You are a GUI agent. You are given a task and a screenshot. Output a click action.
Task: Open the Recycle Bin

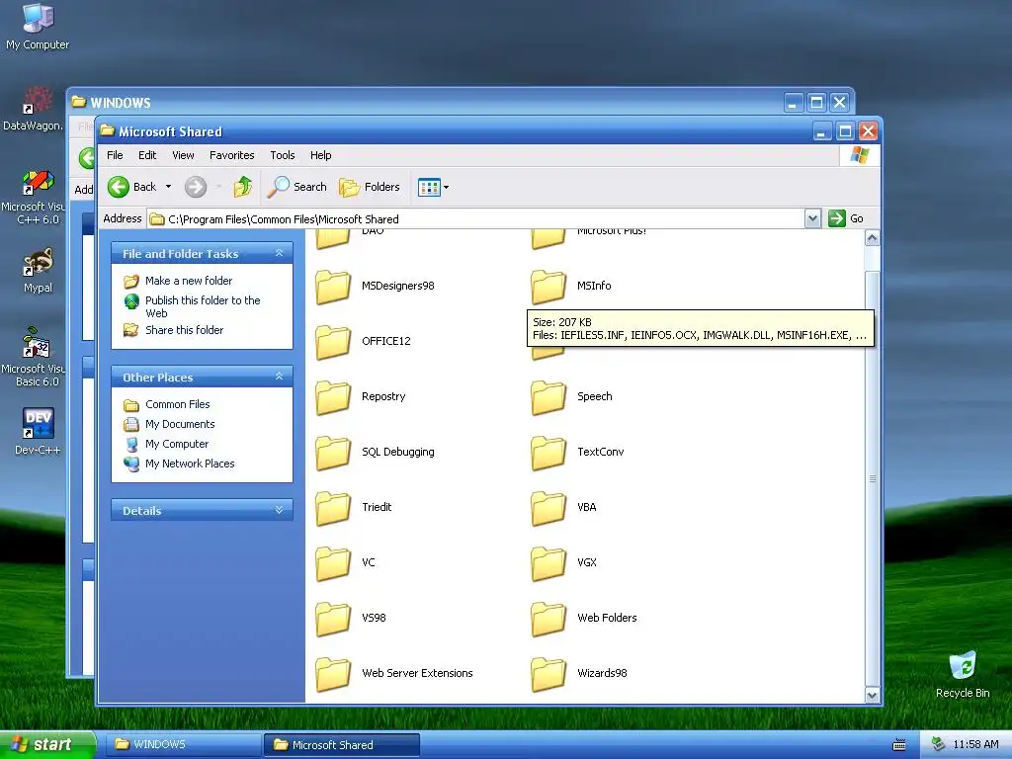tap(963, 675)
